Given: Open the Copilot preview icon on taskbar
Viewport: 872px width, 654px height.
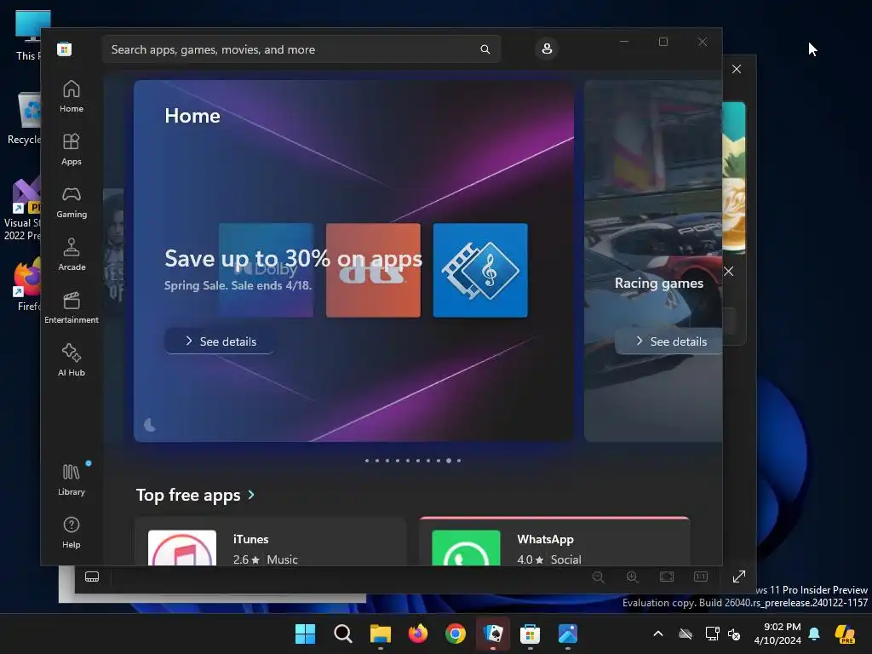Looking at the screenshot, I should (x=845, y=634).
